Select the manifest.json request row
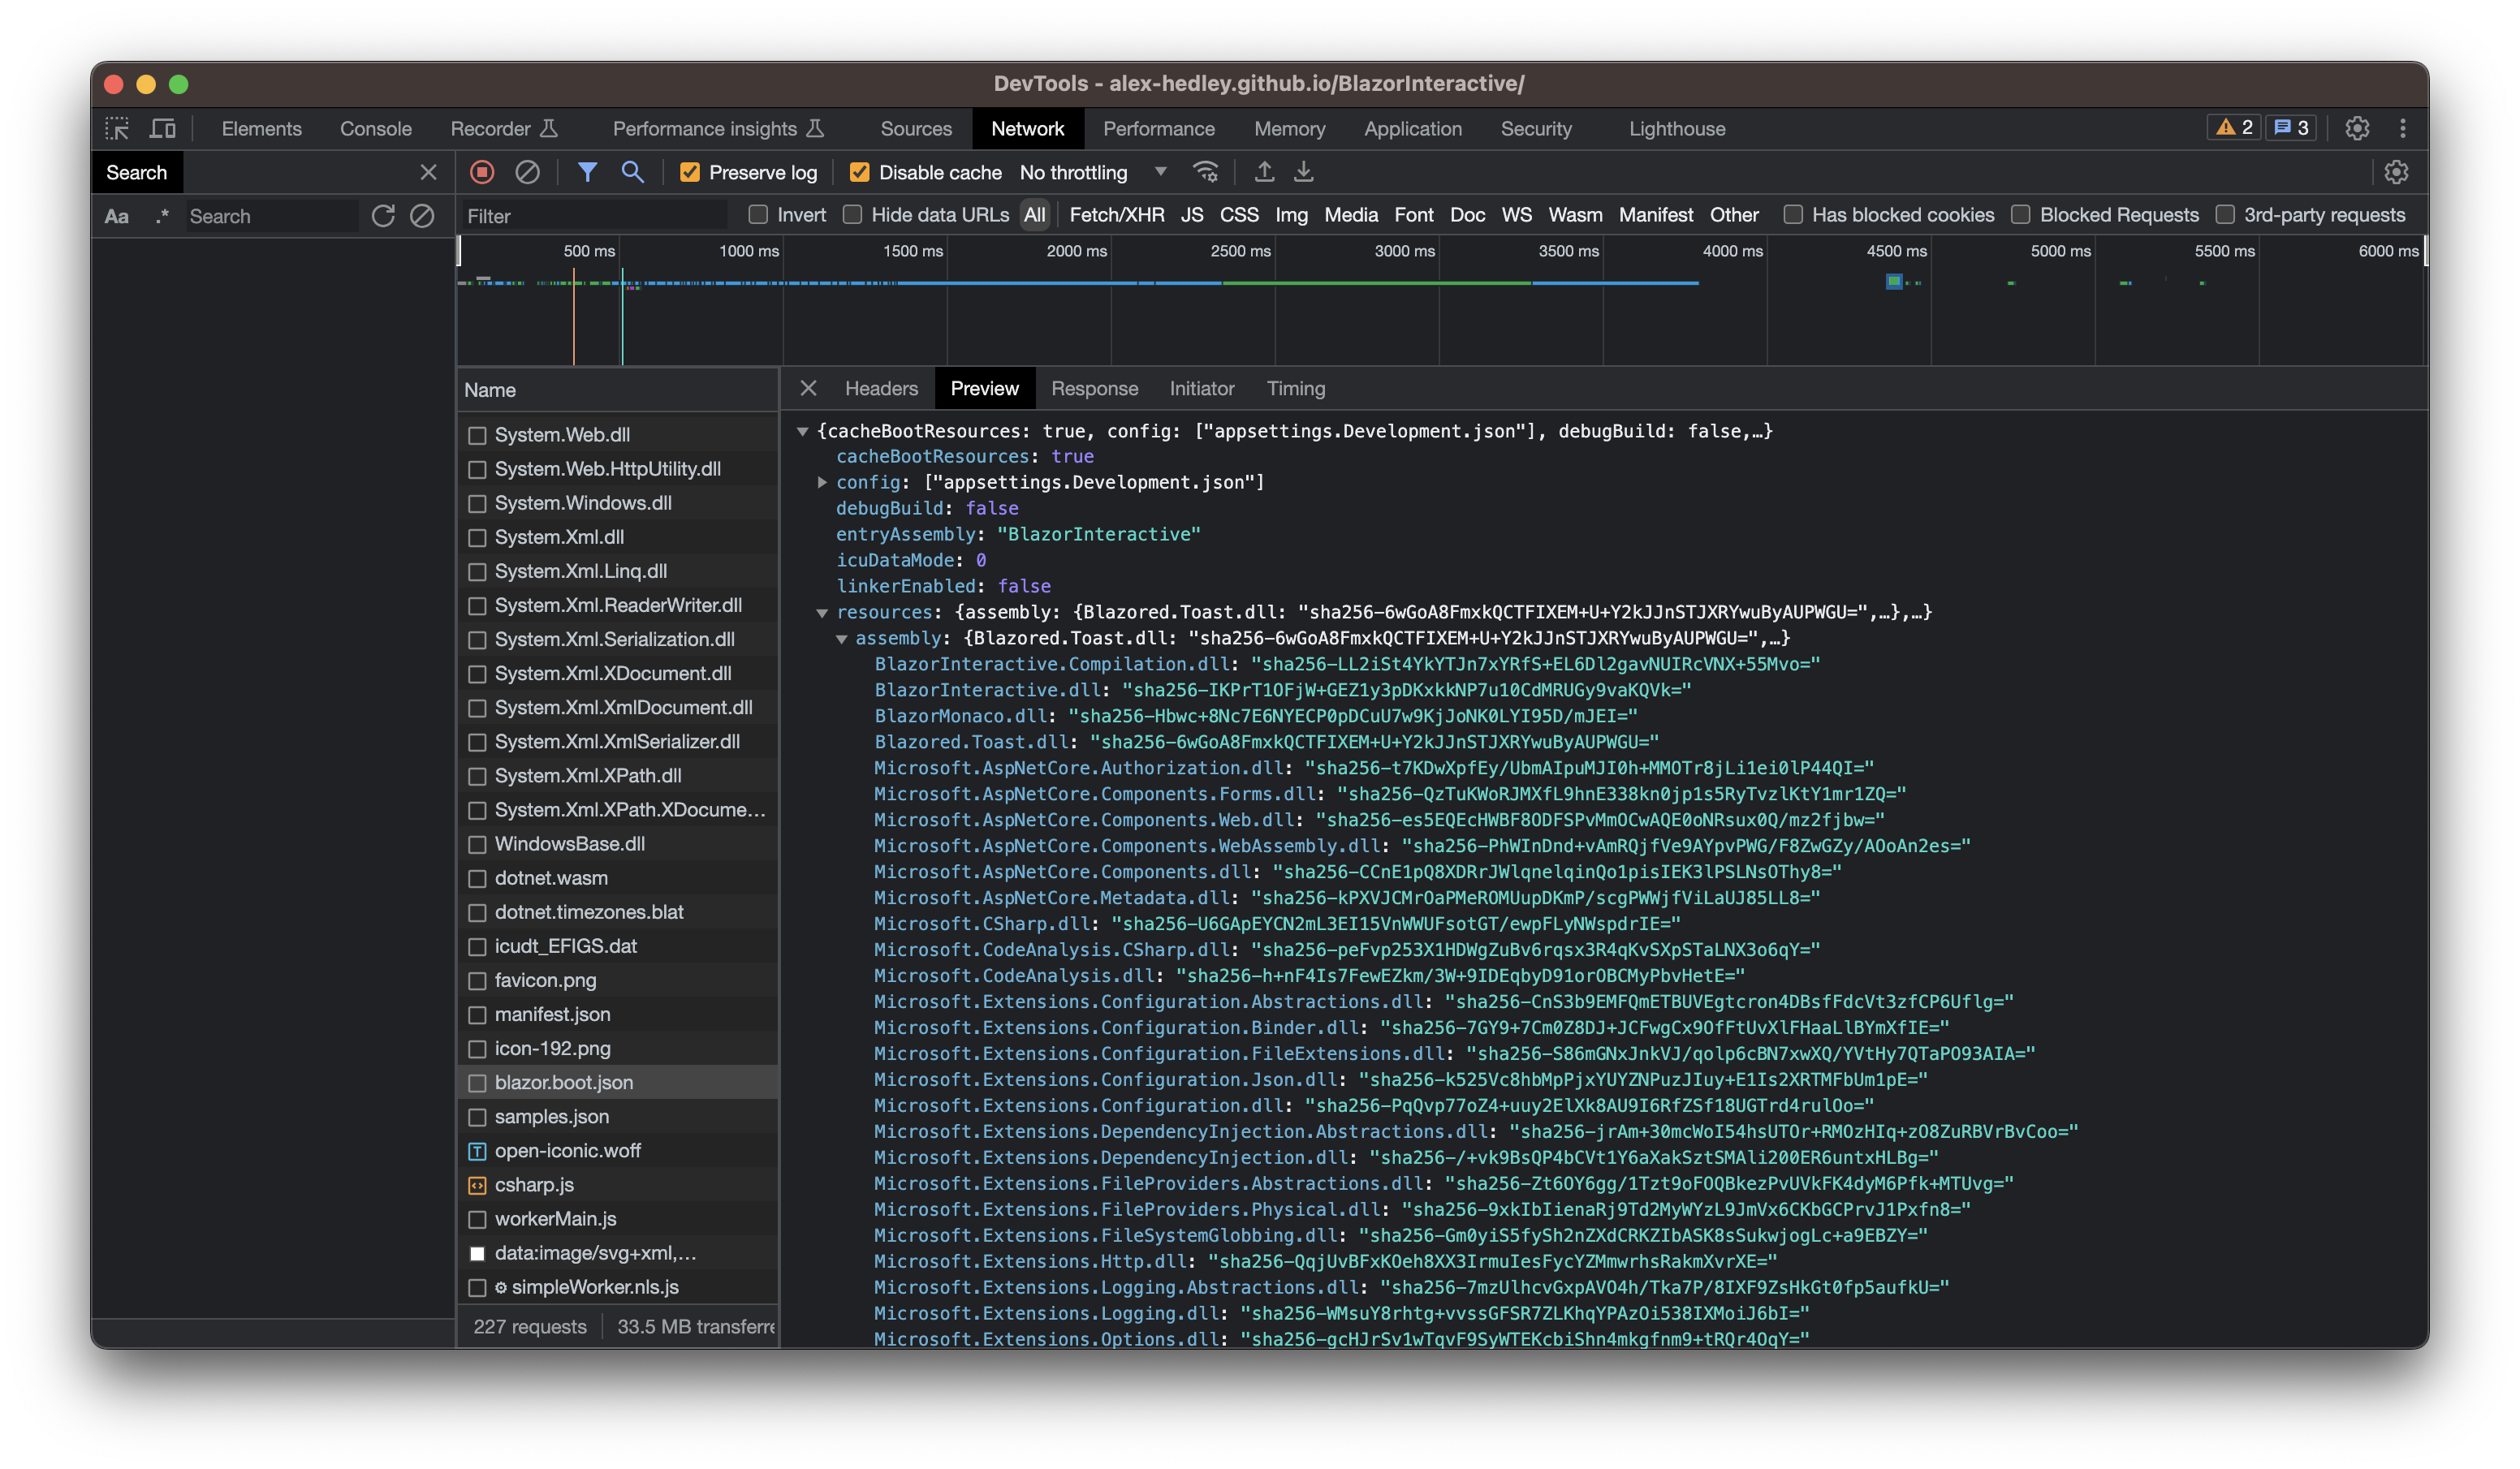The width and height of the screenshot is (2520, 1469). click(x=618, y=1014)
